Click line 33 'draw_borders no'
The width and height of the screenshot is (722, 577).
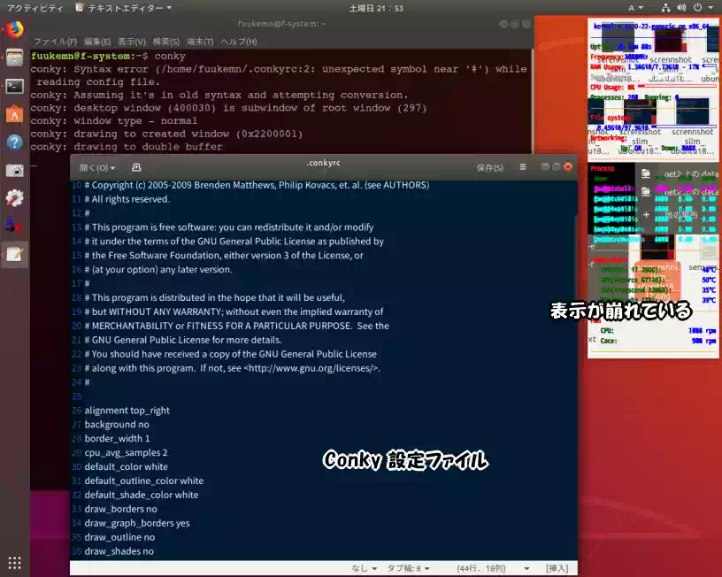click(120, 509)
